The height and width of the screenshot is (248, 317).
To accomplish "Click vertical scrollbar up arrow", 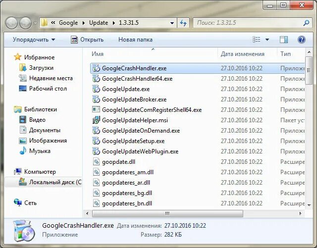I will pos(309,52).
